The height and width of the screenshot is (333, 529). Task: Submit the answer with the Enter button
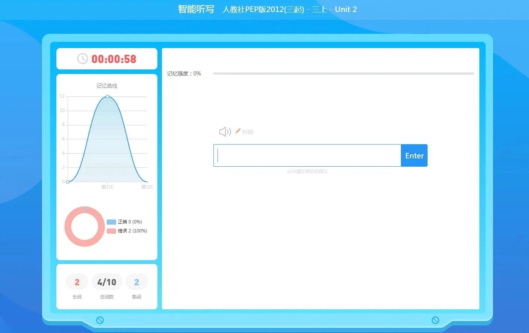414,155
